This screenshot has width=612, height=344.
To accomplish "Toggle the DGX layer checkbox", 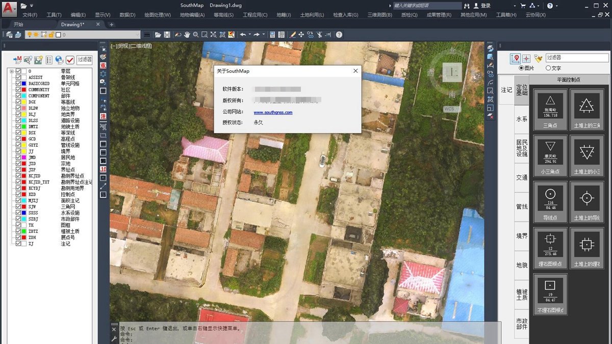I will 18,102.
